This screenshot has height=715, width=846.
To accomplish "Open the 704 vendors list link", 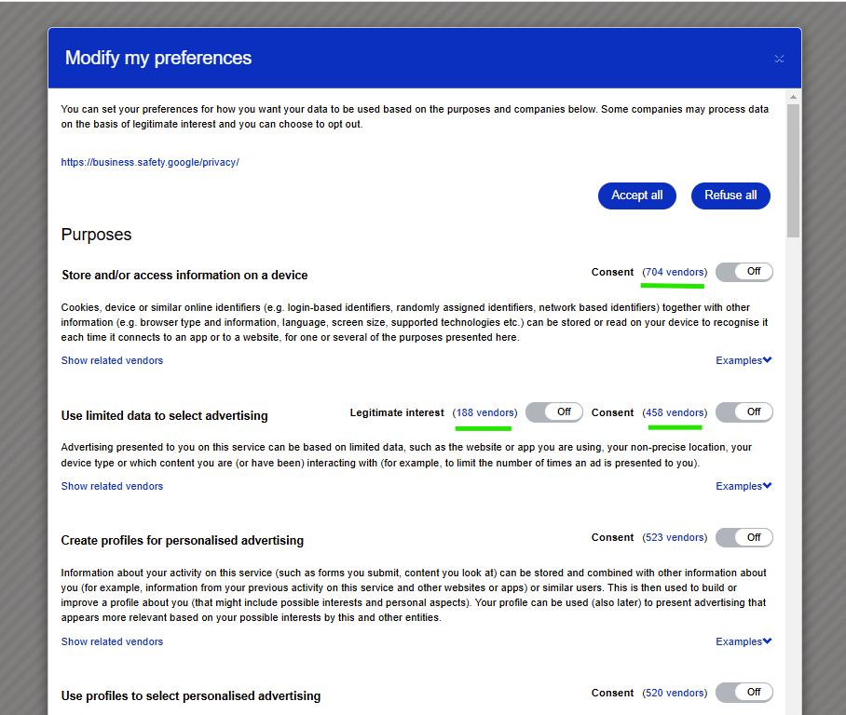I will [x=675, y=272].
